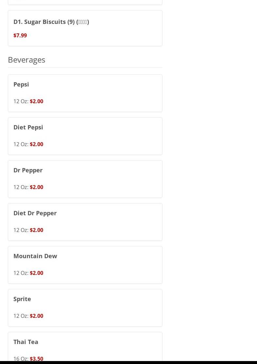Open the regular Pepsi item title
The width and height of the screenshot is (257, 364).
[x=21, y=84]
